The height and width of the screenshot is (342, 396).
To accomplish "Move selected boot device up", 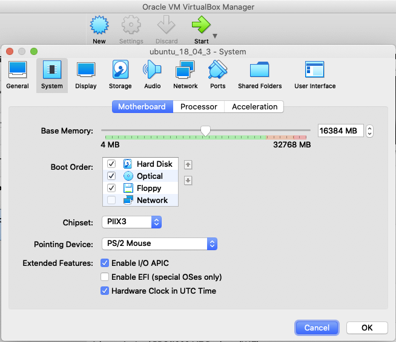I will (x=188, y=164).
